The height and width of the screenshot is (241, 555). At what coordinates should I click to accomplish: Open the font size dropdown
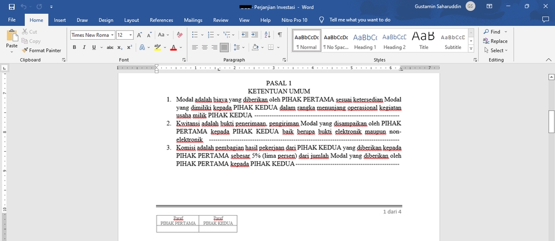tap(131, 35)
